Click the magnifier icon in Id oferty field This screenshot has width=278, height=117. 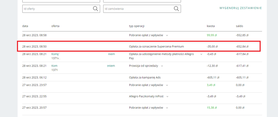coord(95,9)
